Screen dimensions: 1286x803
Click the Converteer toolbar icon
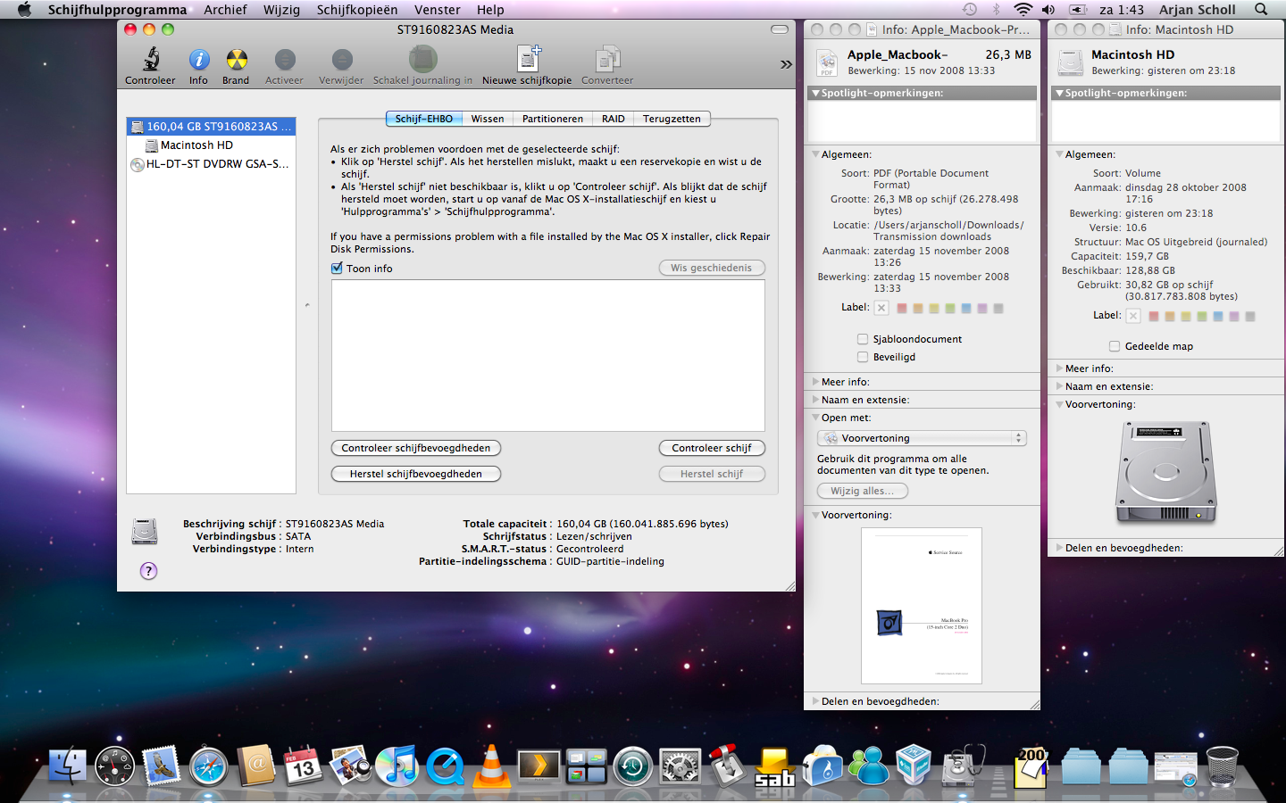(x=607, y=60)
